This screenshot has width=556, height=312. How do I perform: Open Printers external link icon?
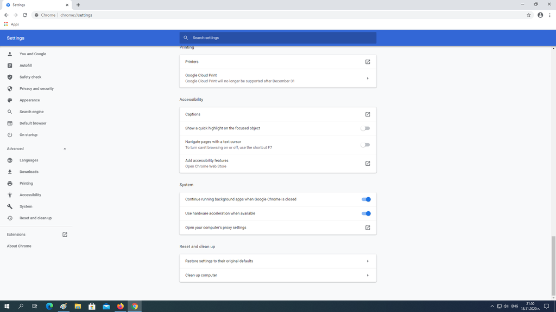(x=368, y=62)
